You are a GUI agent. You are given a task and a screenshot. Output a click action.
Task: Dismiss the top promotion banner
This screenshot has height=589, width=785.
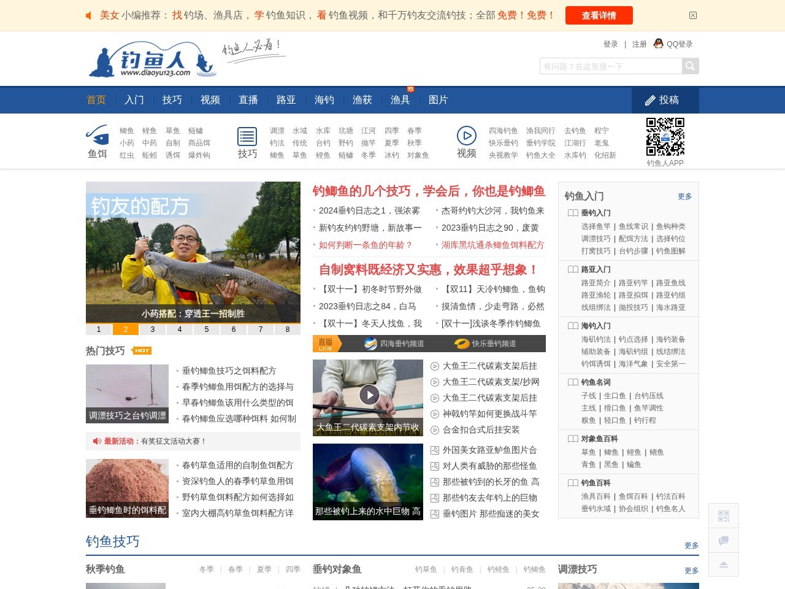pos(693,15)
